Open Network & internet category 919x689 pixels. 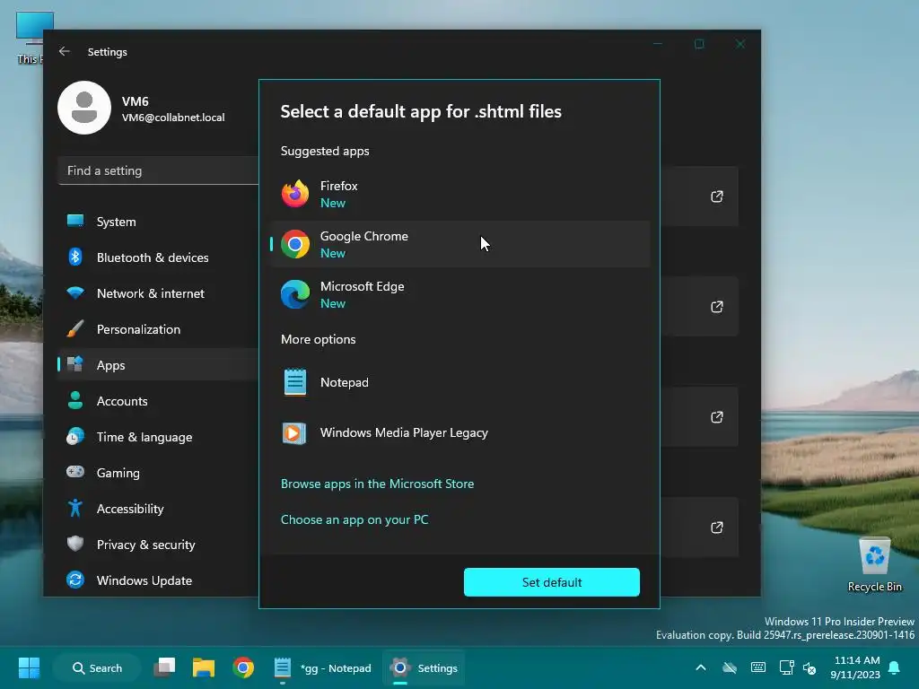(158, 293)
